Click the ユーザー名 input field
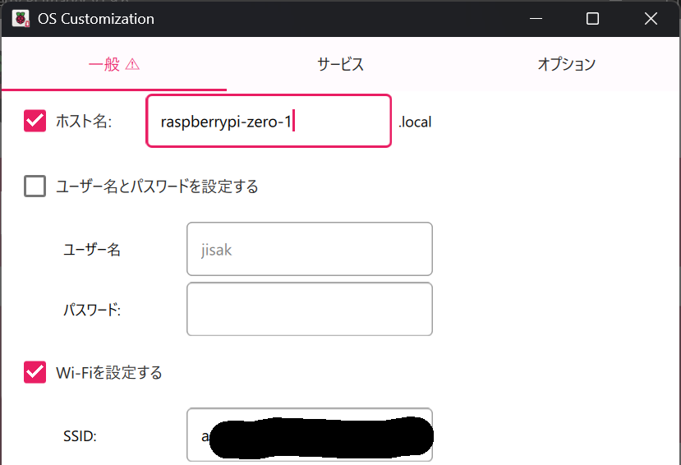This screenshot has height=465, width=681. (310, 249)
